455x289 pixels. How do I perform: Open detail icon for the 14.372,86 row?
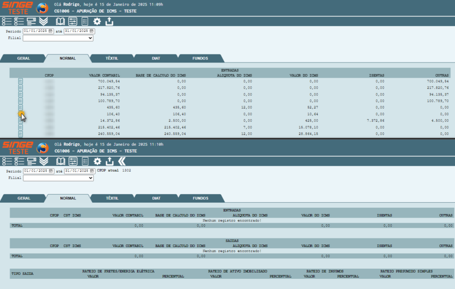pos(20,121)
